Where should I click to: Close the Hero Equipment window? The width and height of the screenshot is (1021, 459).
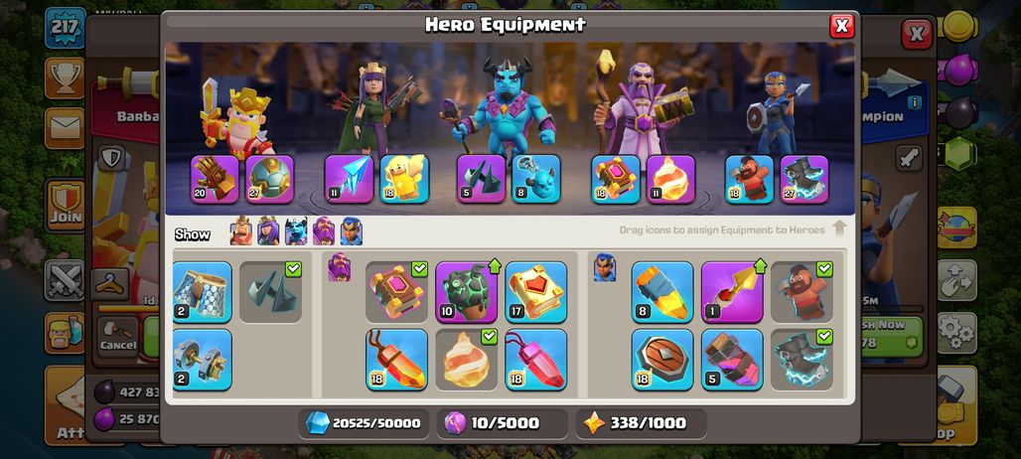tap(842, 26)
